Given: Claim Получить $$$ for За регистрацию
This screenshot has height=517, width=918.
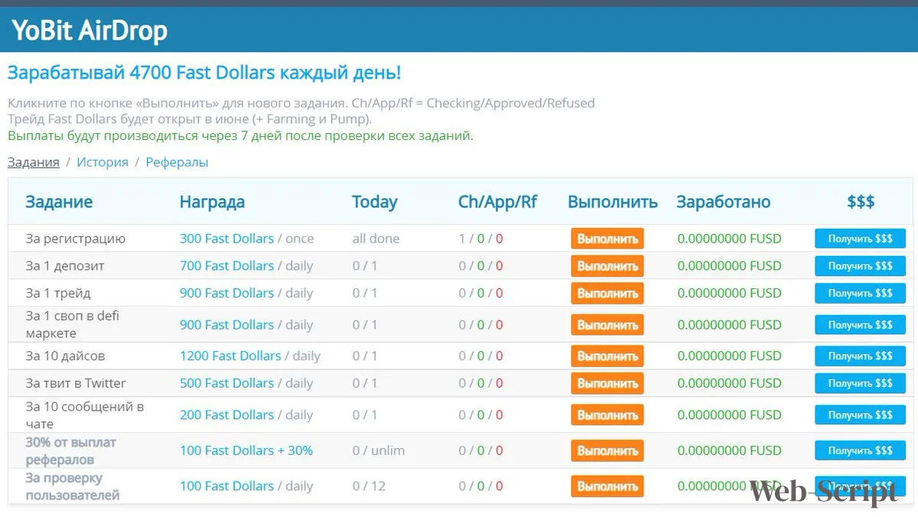Looking at the screenshot, I should (x=860, y=239).
